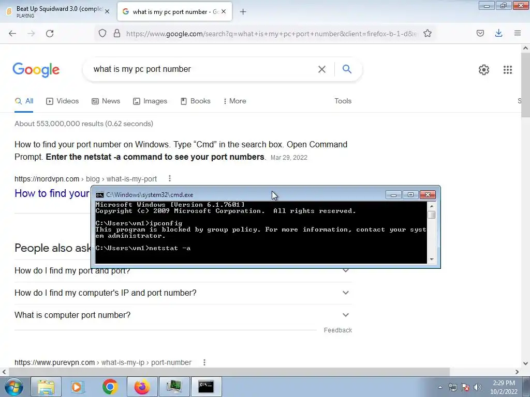Open Firefox hamburger application menu
Image resolution: width=530 pixels, height=397 pixels.
(518, 33)
